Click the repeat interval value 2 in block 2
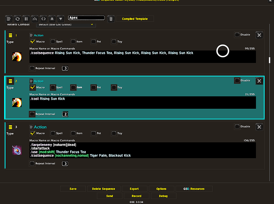The image size is (274, 204). click(65, 114)
